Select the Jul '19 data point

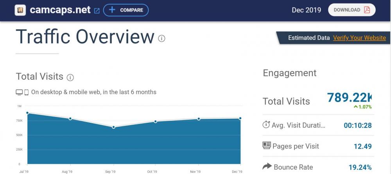[x=27, y=113]
